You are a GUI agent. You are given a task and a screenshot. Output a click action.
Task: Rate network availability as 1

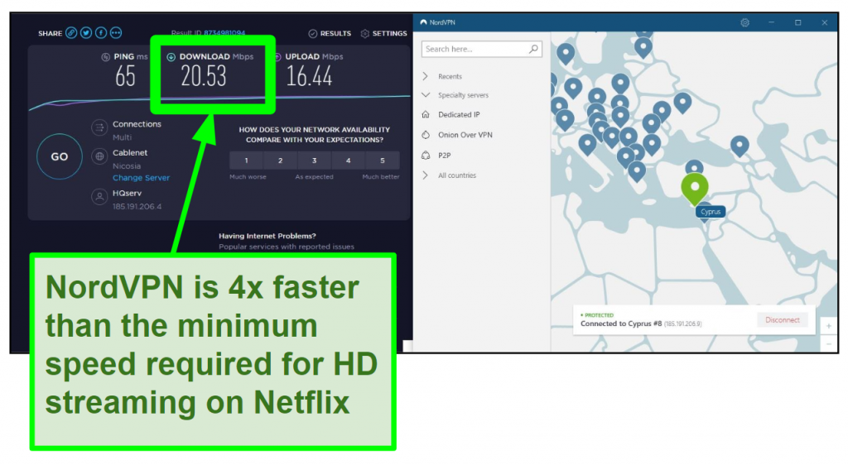tap(246, 161)
